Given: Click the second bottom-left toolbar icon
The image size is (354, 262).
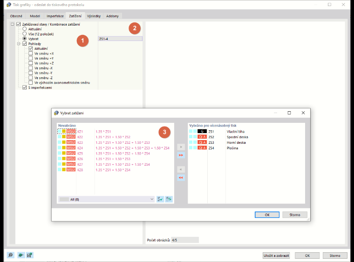Looking at the screenshot, I should click(x=21, y=255).
